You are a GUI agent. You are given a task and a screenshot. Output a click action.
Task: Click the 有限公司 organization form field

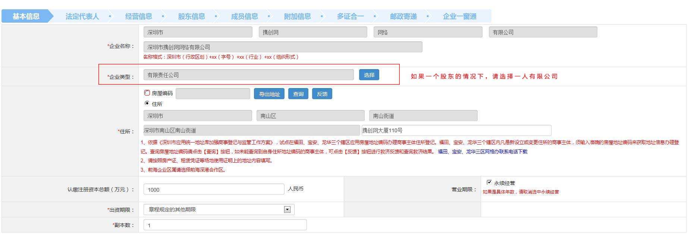coord(543,32)
